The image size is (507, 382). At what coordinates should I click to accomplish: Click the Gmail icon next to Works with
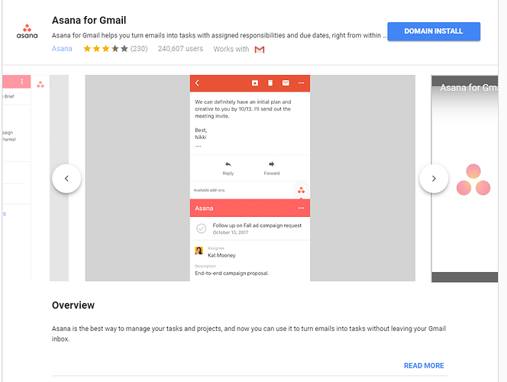tap(260, 50)
